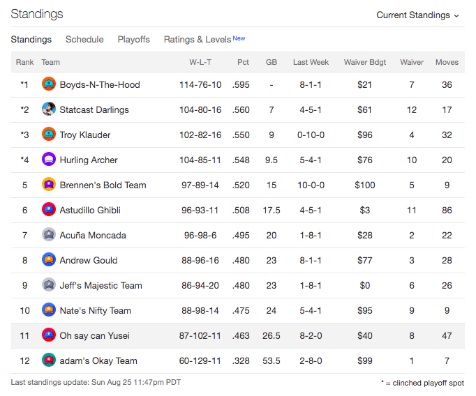The width and height of the screenshot is (476, 396).
Task: Click Boyds-N-The-Hood team avatar icon
Action: click(x=49, y=84)
